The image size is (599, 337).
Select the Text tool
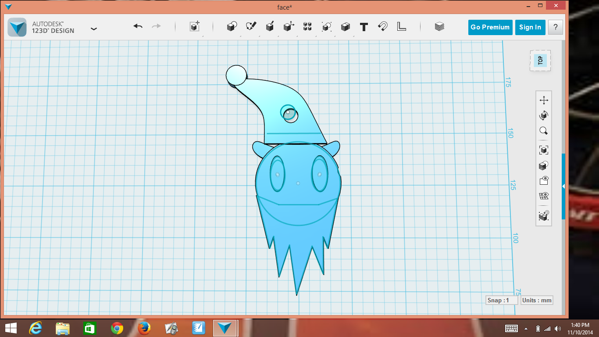[x=364, y=27]
